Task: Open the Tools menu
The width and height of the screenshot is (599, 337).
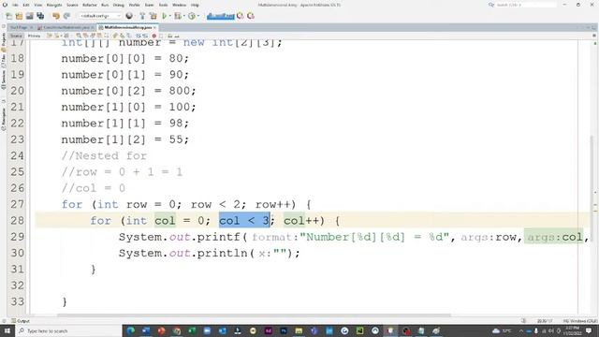Action: pos(163,5)
